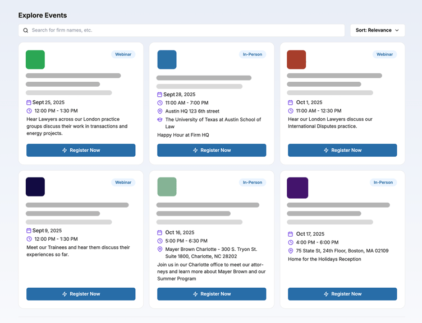
Task: Register for the International Disputes webinar
Action: tap(342, 150)
